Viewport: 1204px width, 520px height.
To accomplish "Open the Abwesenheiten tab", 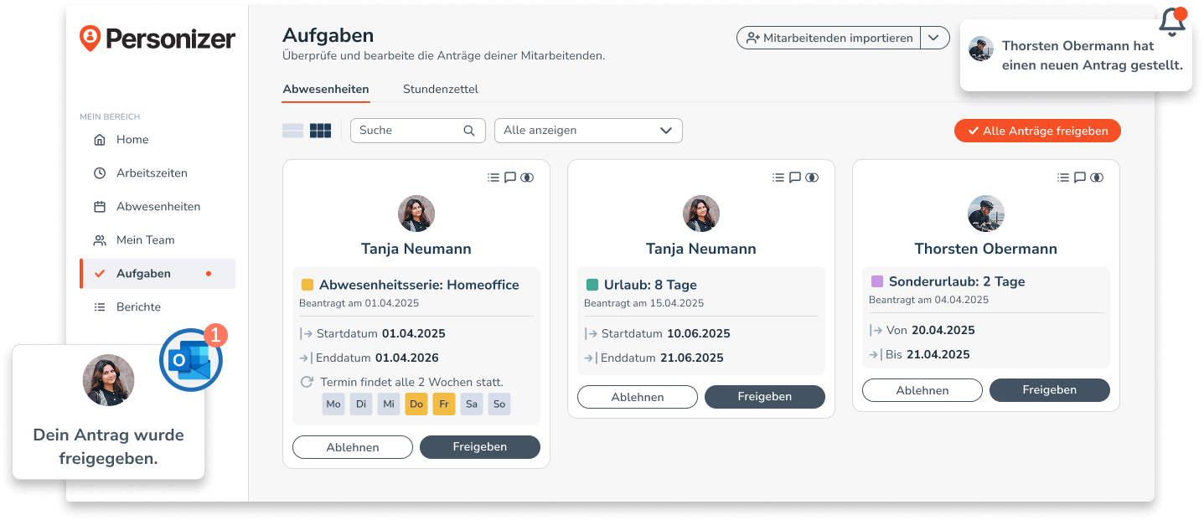I will pos(325,89).
